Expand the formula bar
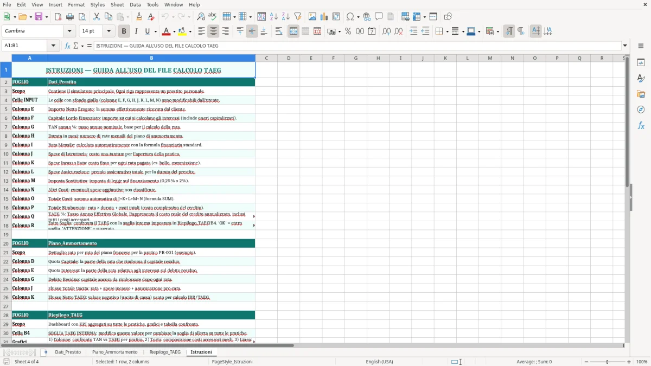The height and width of the screenshot is (366, 651). coord(625,46)
